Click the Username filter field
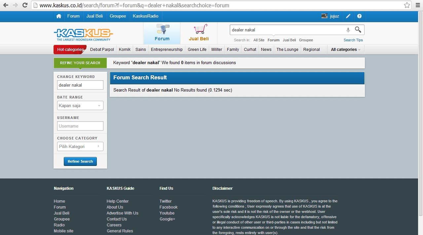 [x=80, y=126]
